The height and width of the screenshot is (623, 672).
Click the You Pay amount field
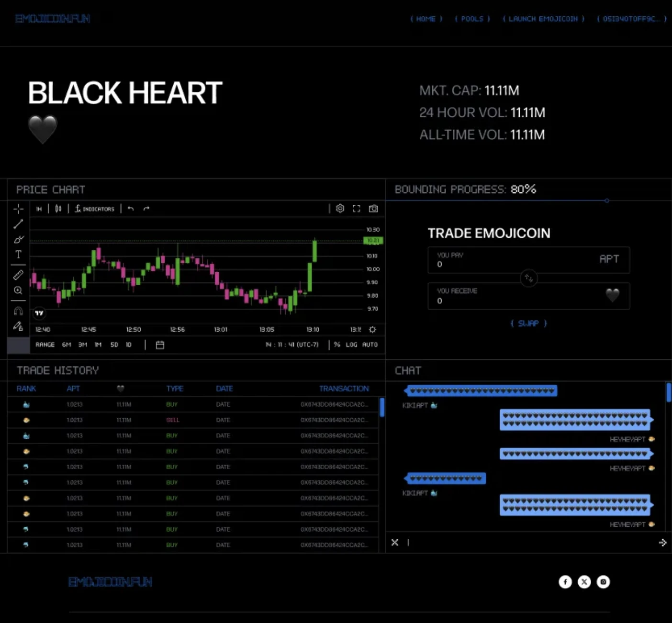click(x=507, y=264)
